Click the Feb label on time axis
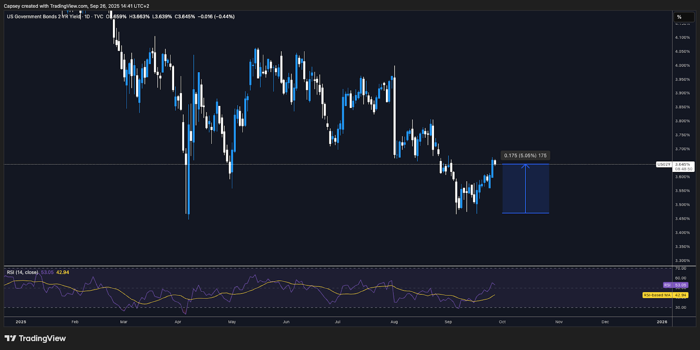The image size is (700, 350). (x=75, y=322)
